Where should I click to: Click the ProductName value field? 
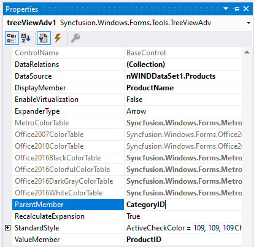[x=183, y=88]
